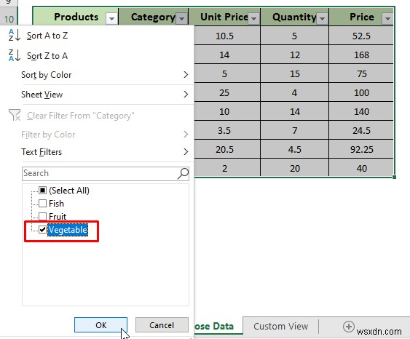The image size is (410, 339).
Task: Select price cell 168
Action: click(361, 55)
